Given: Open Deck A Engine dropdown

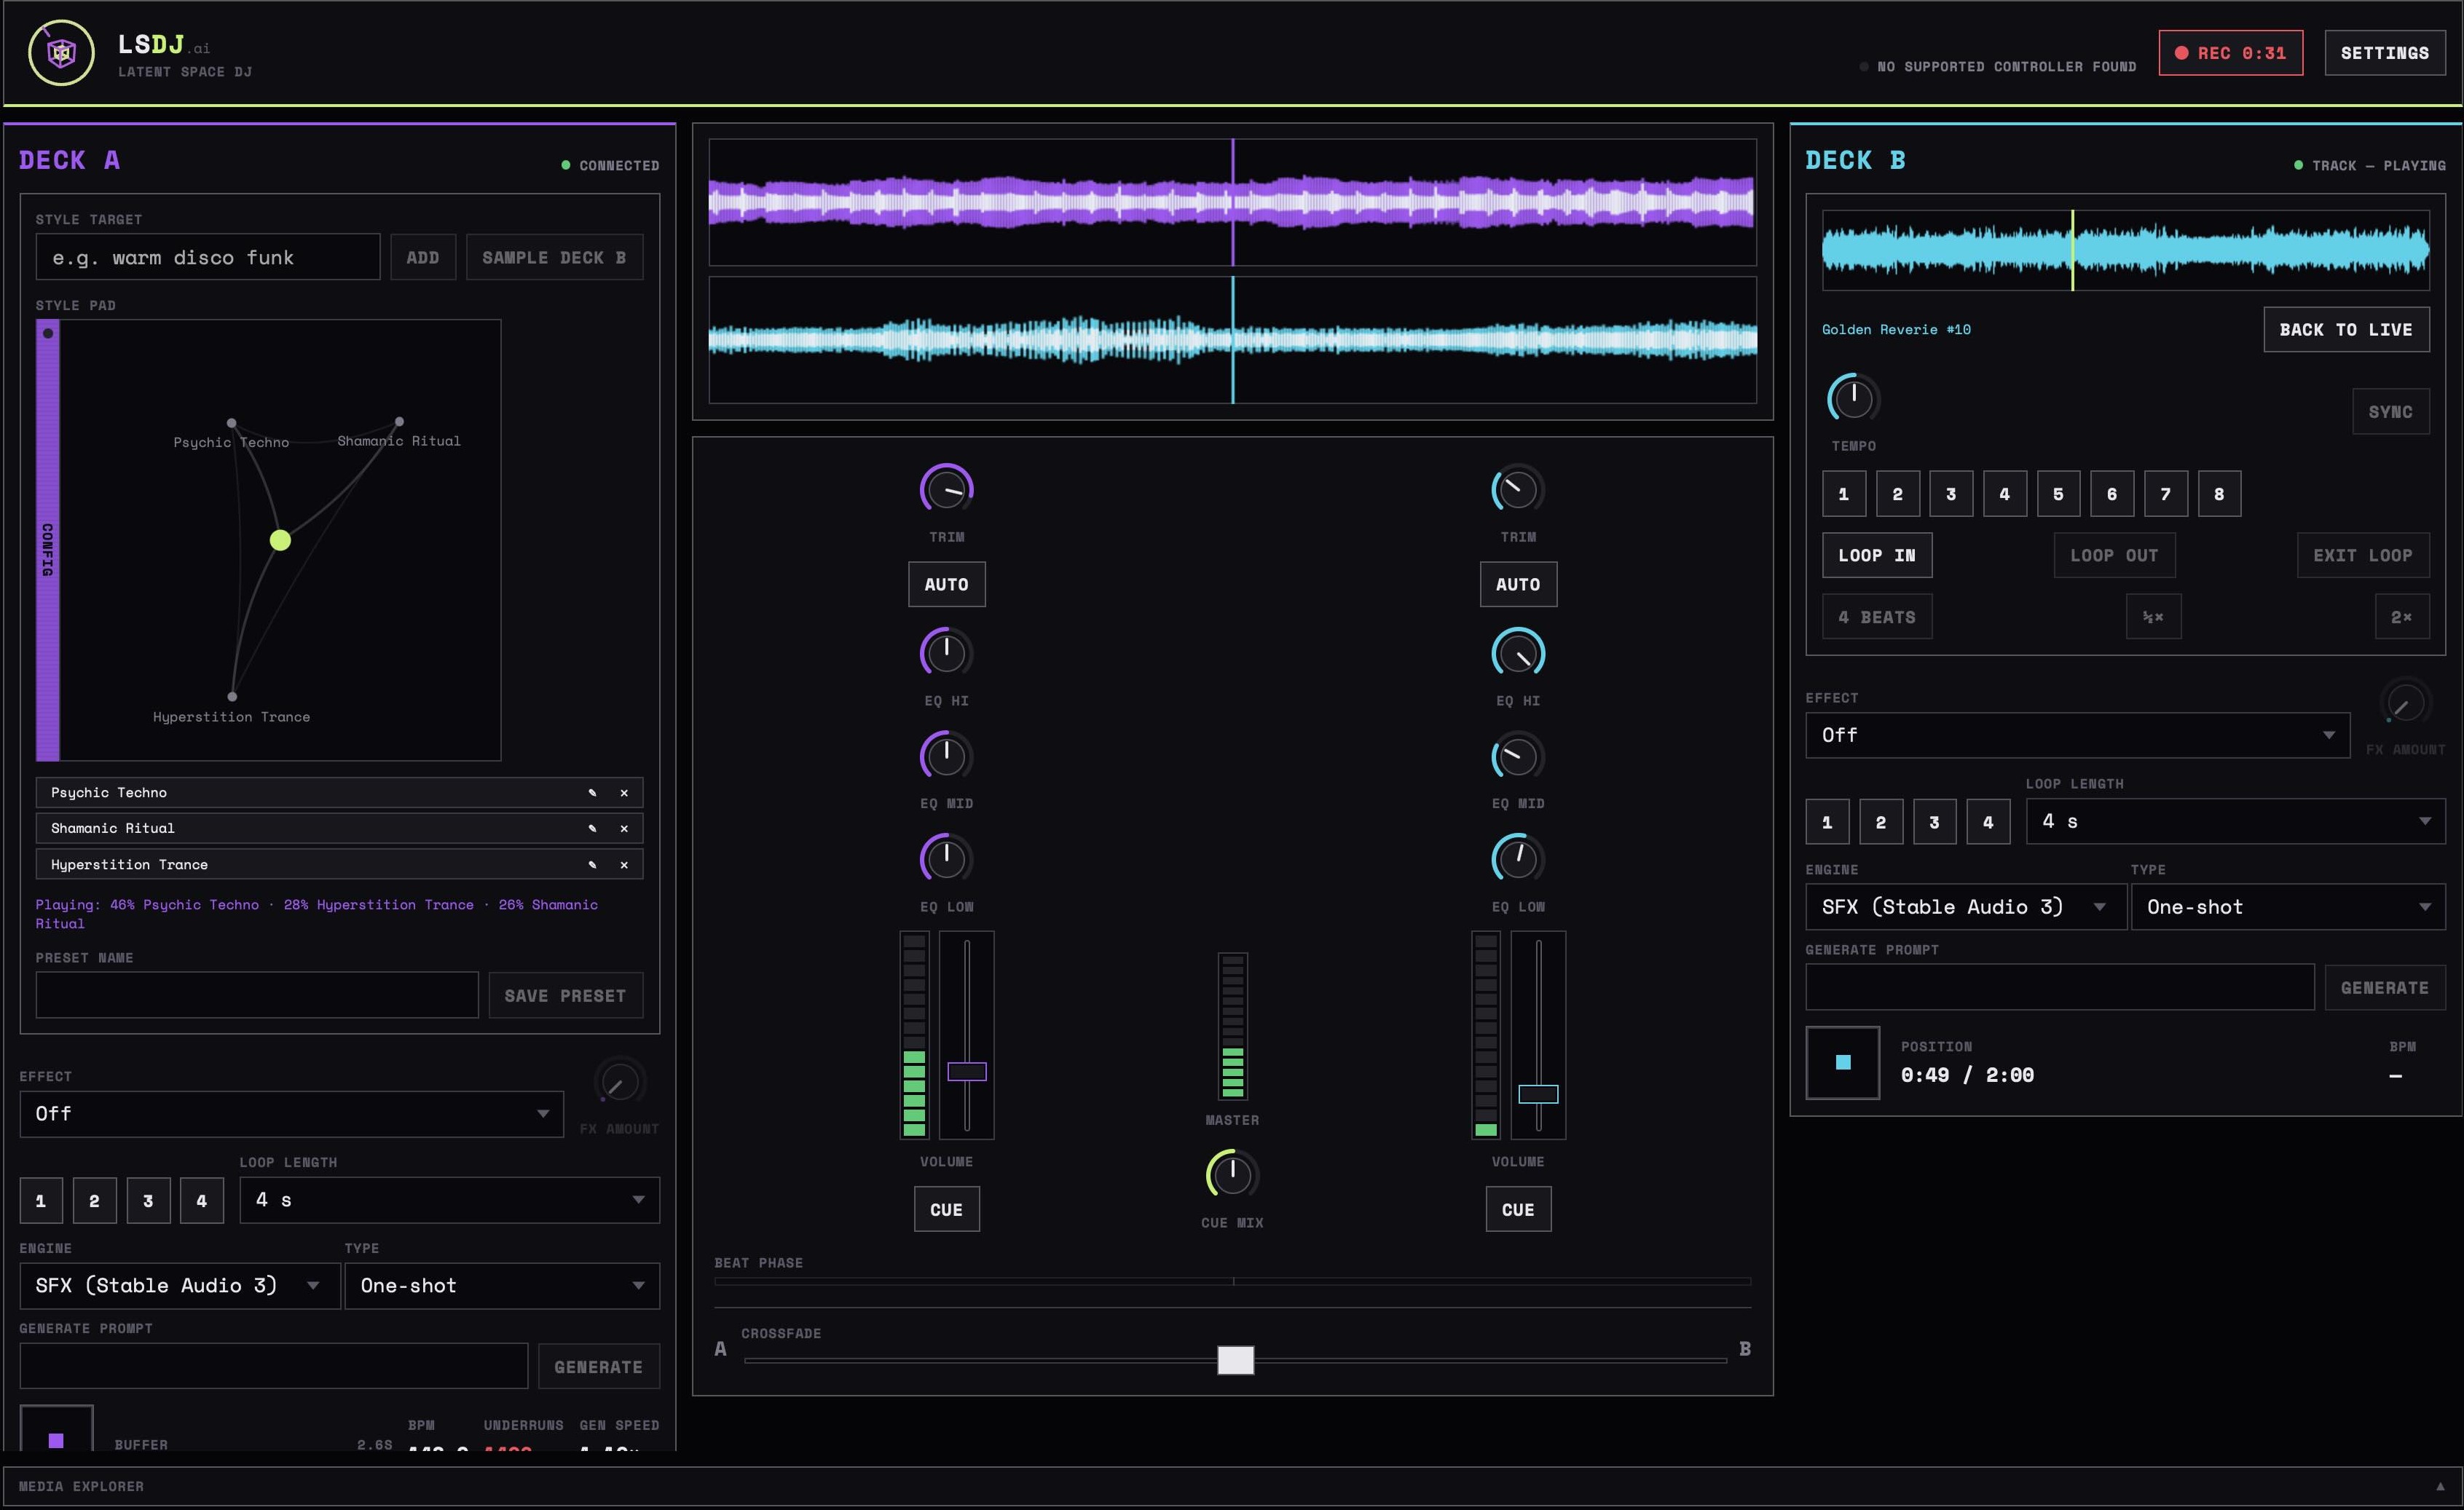Looking at the screenshot, I should pyautogui.click(x=179, y=1286).
